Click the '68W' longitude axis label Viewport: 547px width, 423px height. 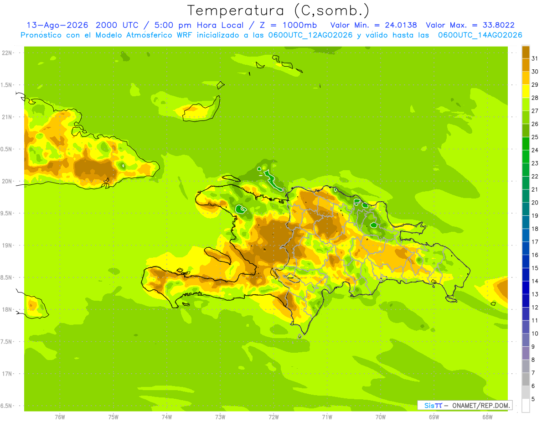pyautogui.click(x=487, y=417)
